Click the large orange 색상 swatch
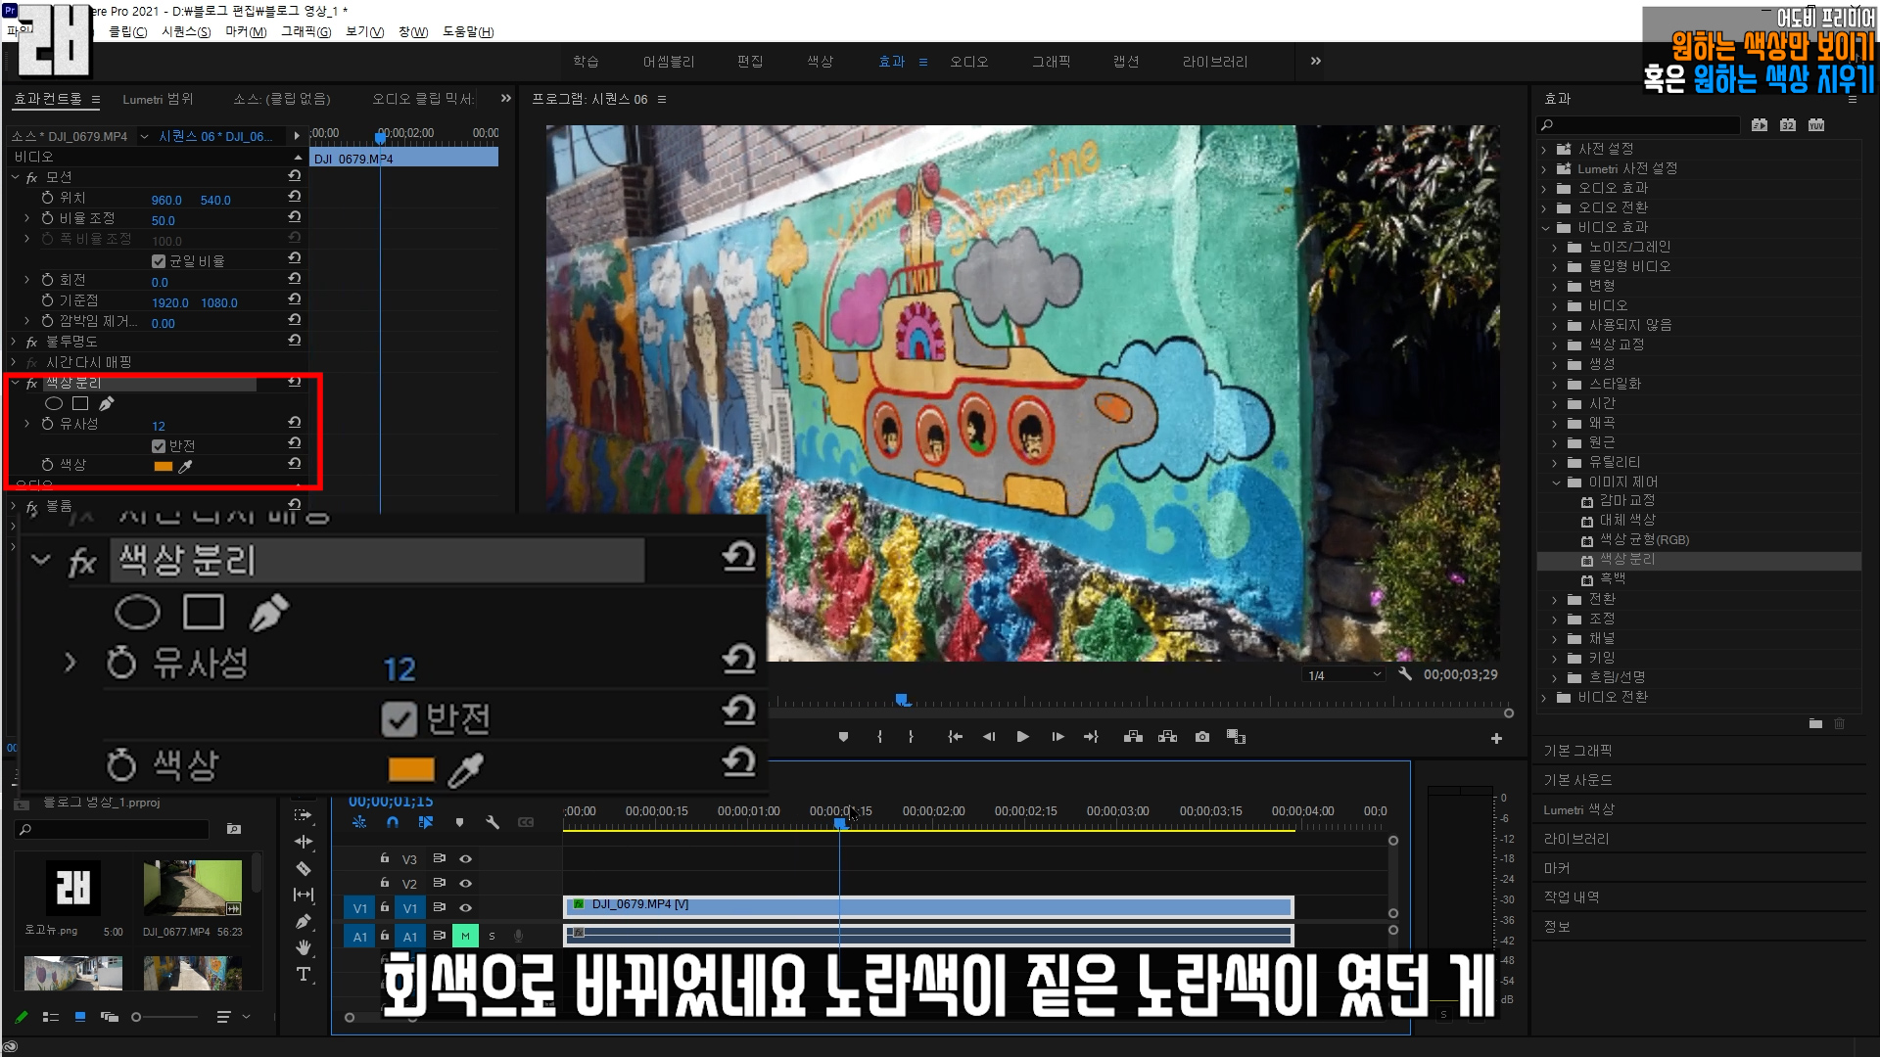This screenshot has width=1880, height=1057. click(411, 770)
